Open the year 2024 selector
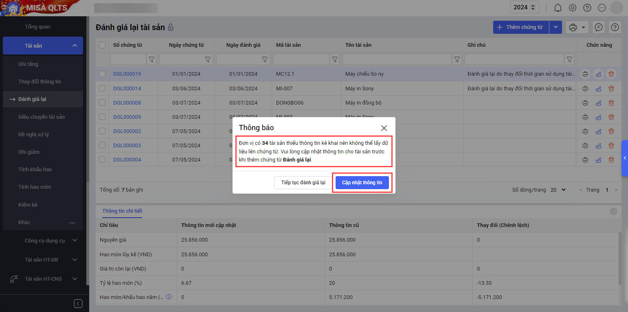This screenshot has height=312, width=628. pos(525,7)
